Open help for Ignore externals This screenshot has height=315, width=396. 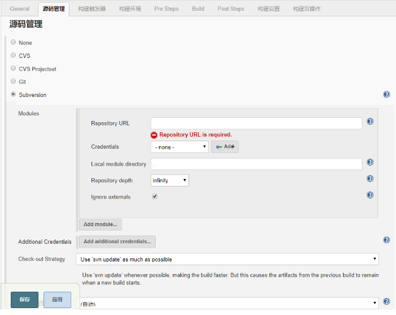[370, 195]
